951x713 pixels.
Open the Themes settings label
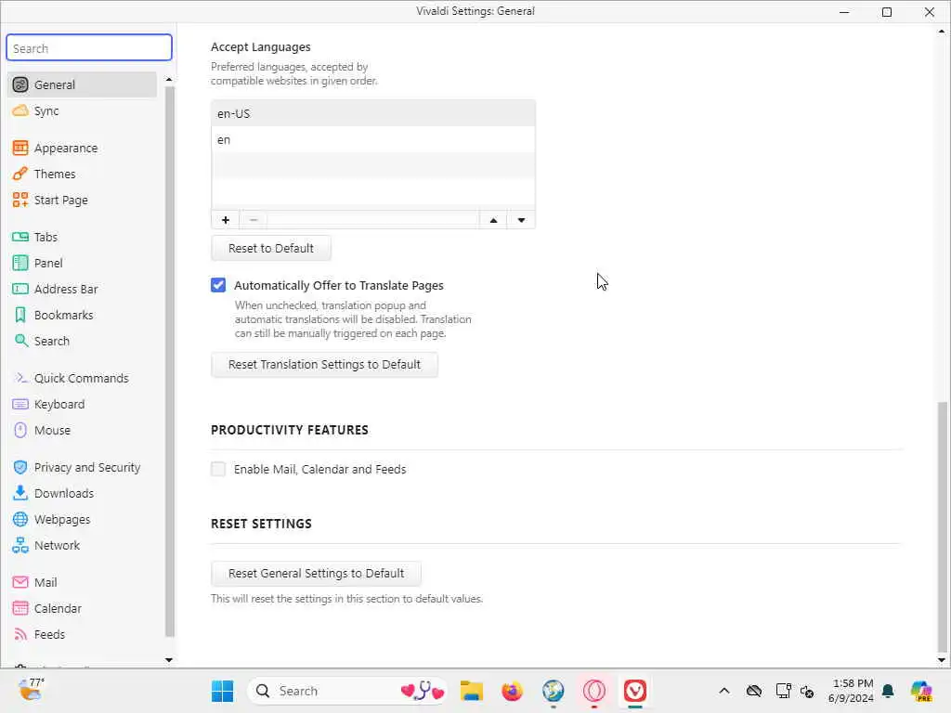click(55, 174)
